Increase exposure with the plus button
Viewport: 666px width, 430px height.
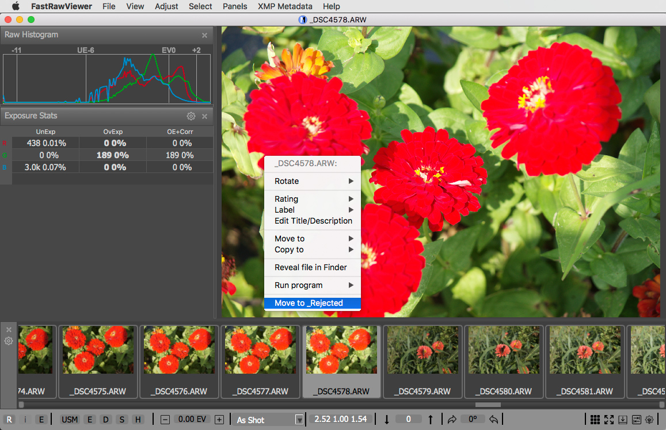(219, 419)
